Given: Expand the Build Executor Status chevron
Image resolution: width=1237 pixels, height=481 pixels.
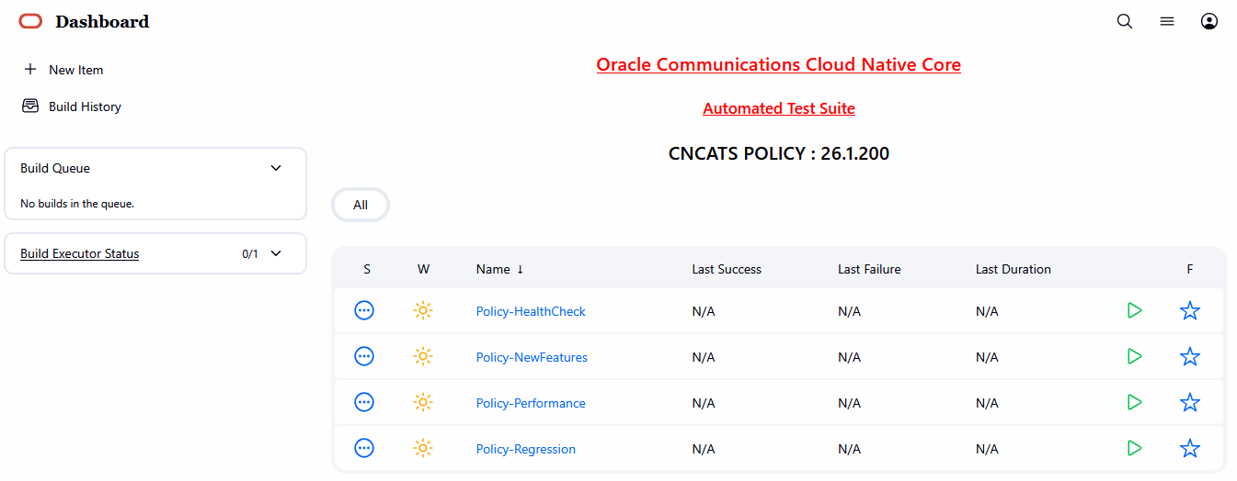Looking at the screenshot, I should click(x=276, y=253).
